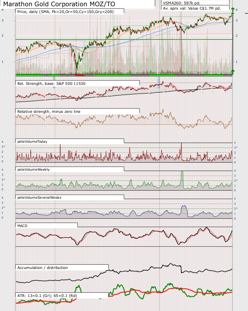Select the Price, daily SMA panel label
The width and height of the screenshot is (248, 311).
coord(65,12)
